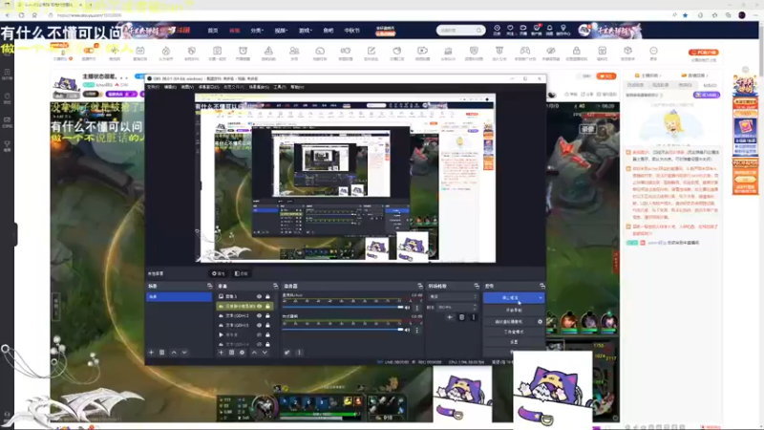Move the scene down with the scenes down arrow

coord(184,352)
